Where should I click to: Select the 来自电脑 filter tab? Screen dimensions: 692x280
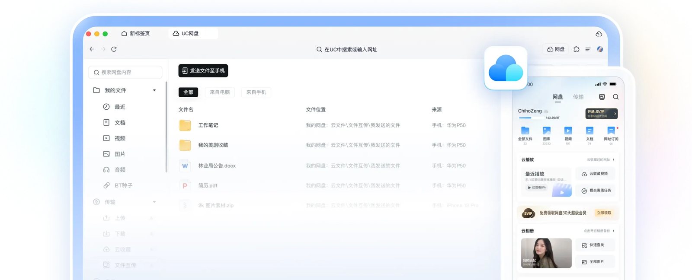coord(220,92)
